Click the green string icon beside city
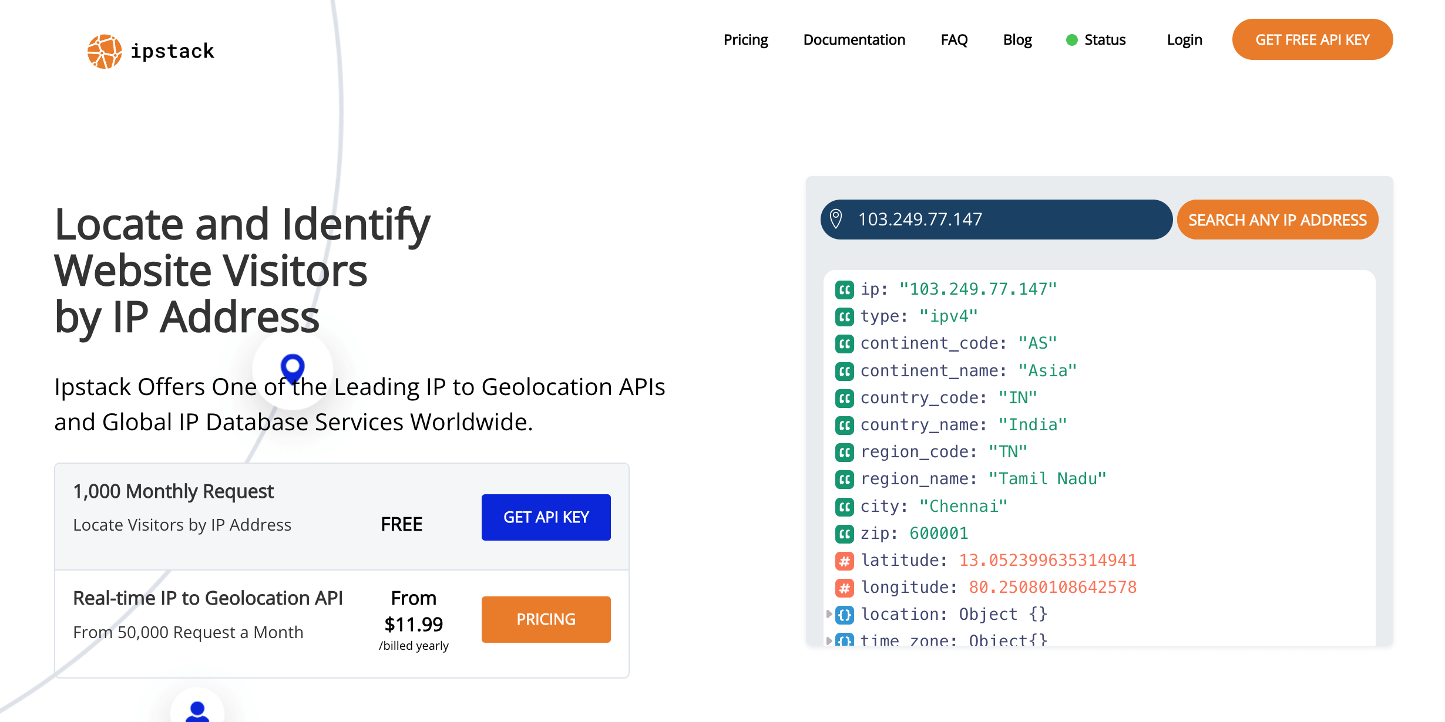Image resolution: width=1445 pixels, height=722 pixels. point(844,507)
